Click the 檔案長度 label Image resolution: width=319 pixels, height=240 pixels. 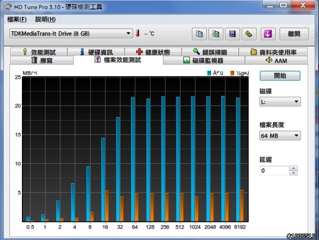[x=272, y=125]
